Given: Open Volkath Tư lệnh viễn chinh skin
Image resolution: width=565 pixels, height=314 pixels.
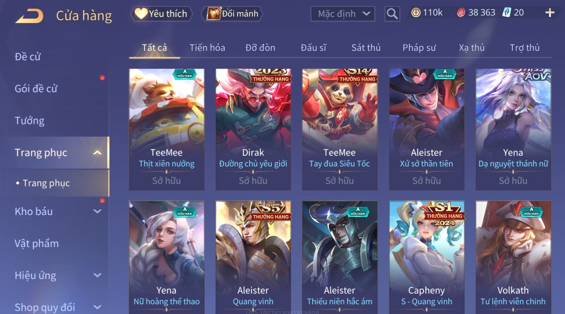Looking at the screenshot, I should pos(513,257).
